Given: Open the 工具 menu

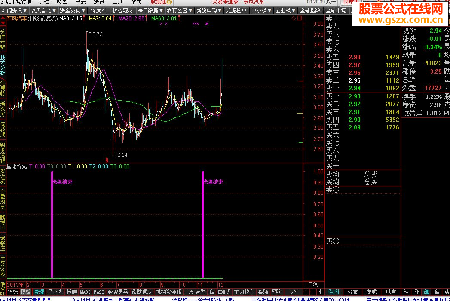Looking at the screenshot, I should click(117, 2).
